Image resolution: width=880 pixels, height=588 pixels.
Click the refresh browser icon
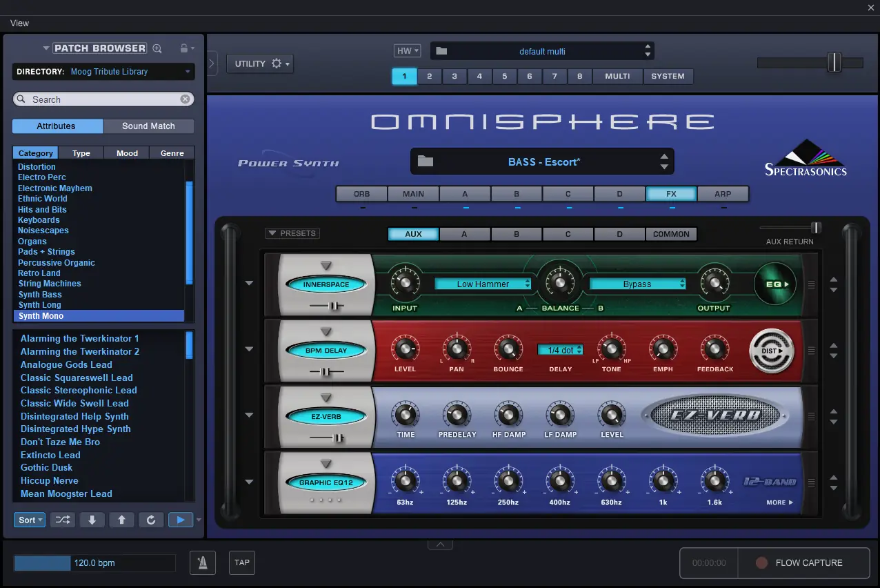(x=151, y=520)
